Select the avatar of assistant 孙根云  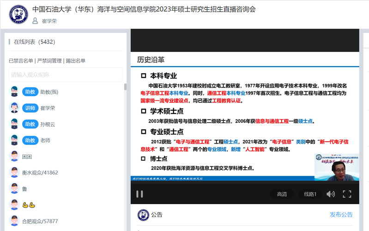[x=15, y=124]
